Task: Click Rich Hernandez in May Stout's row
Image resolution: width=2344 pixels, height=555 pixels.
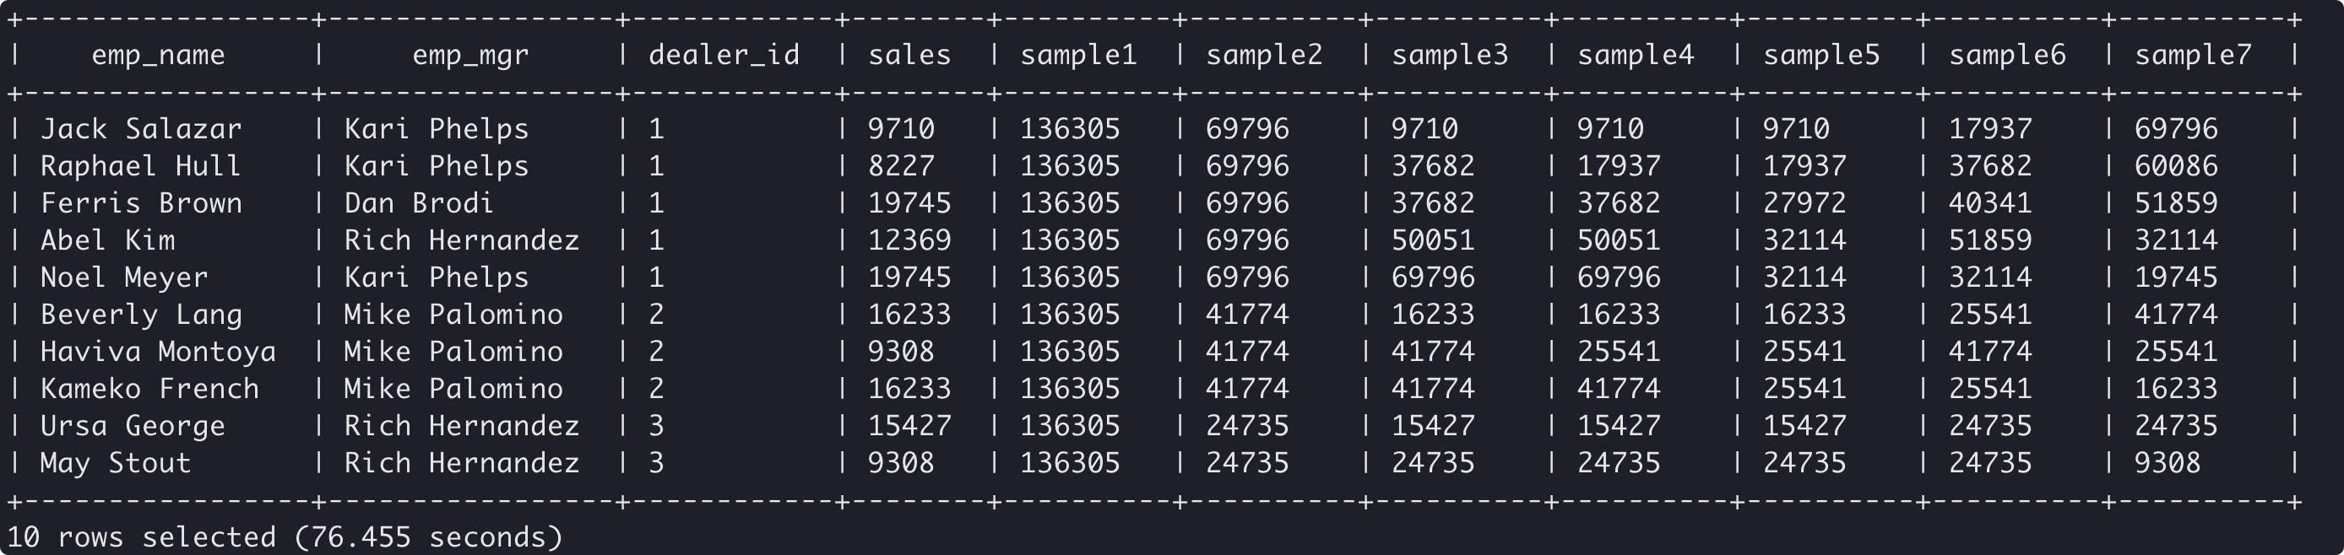Action: click(x=461, y=464)
